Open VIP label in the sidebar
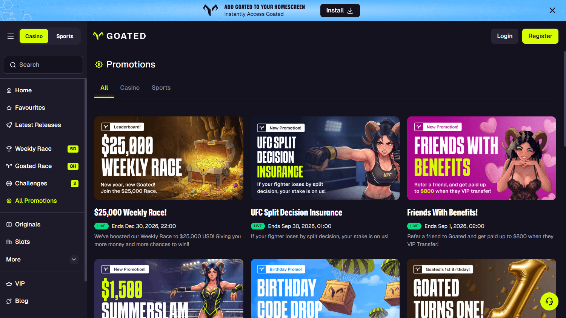This screenshot has width=566, height=318. point(20,284)
